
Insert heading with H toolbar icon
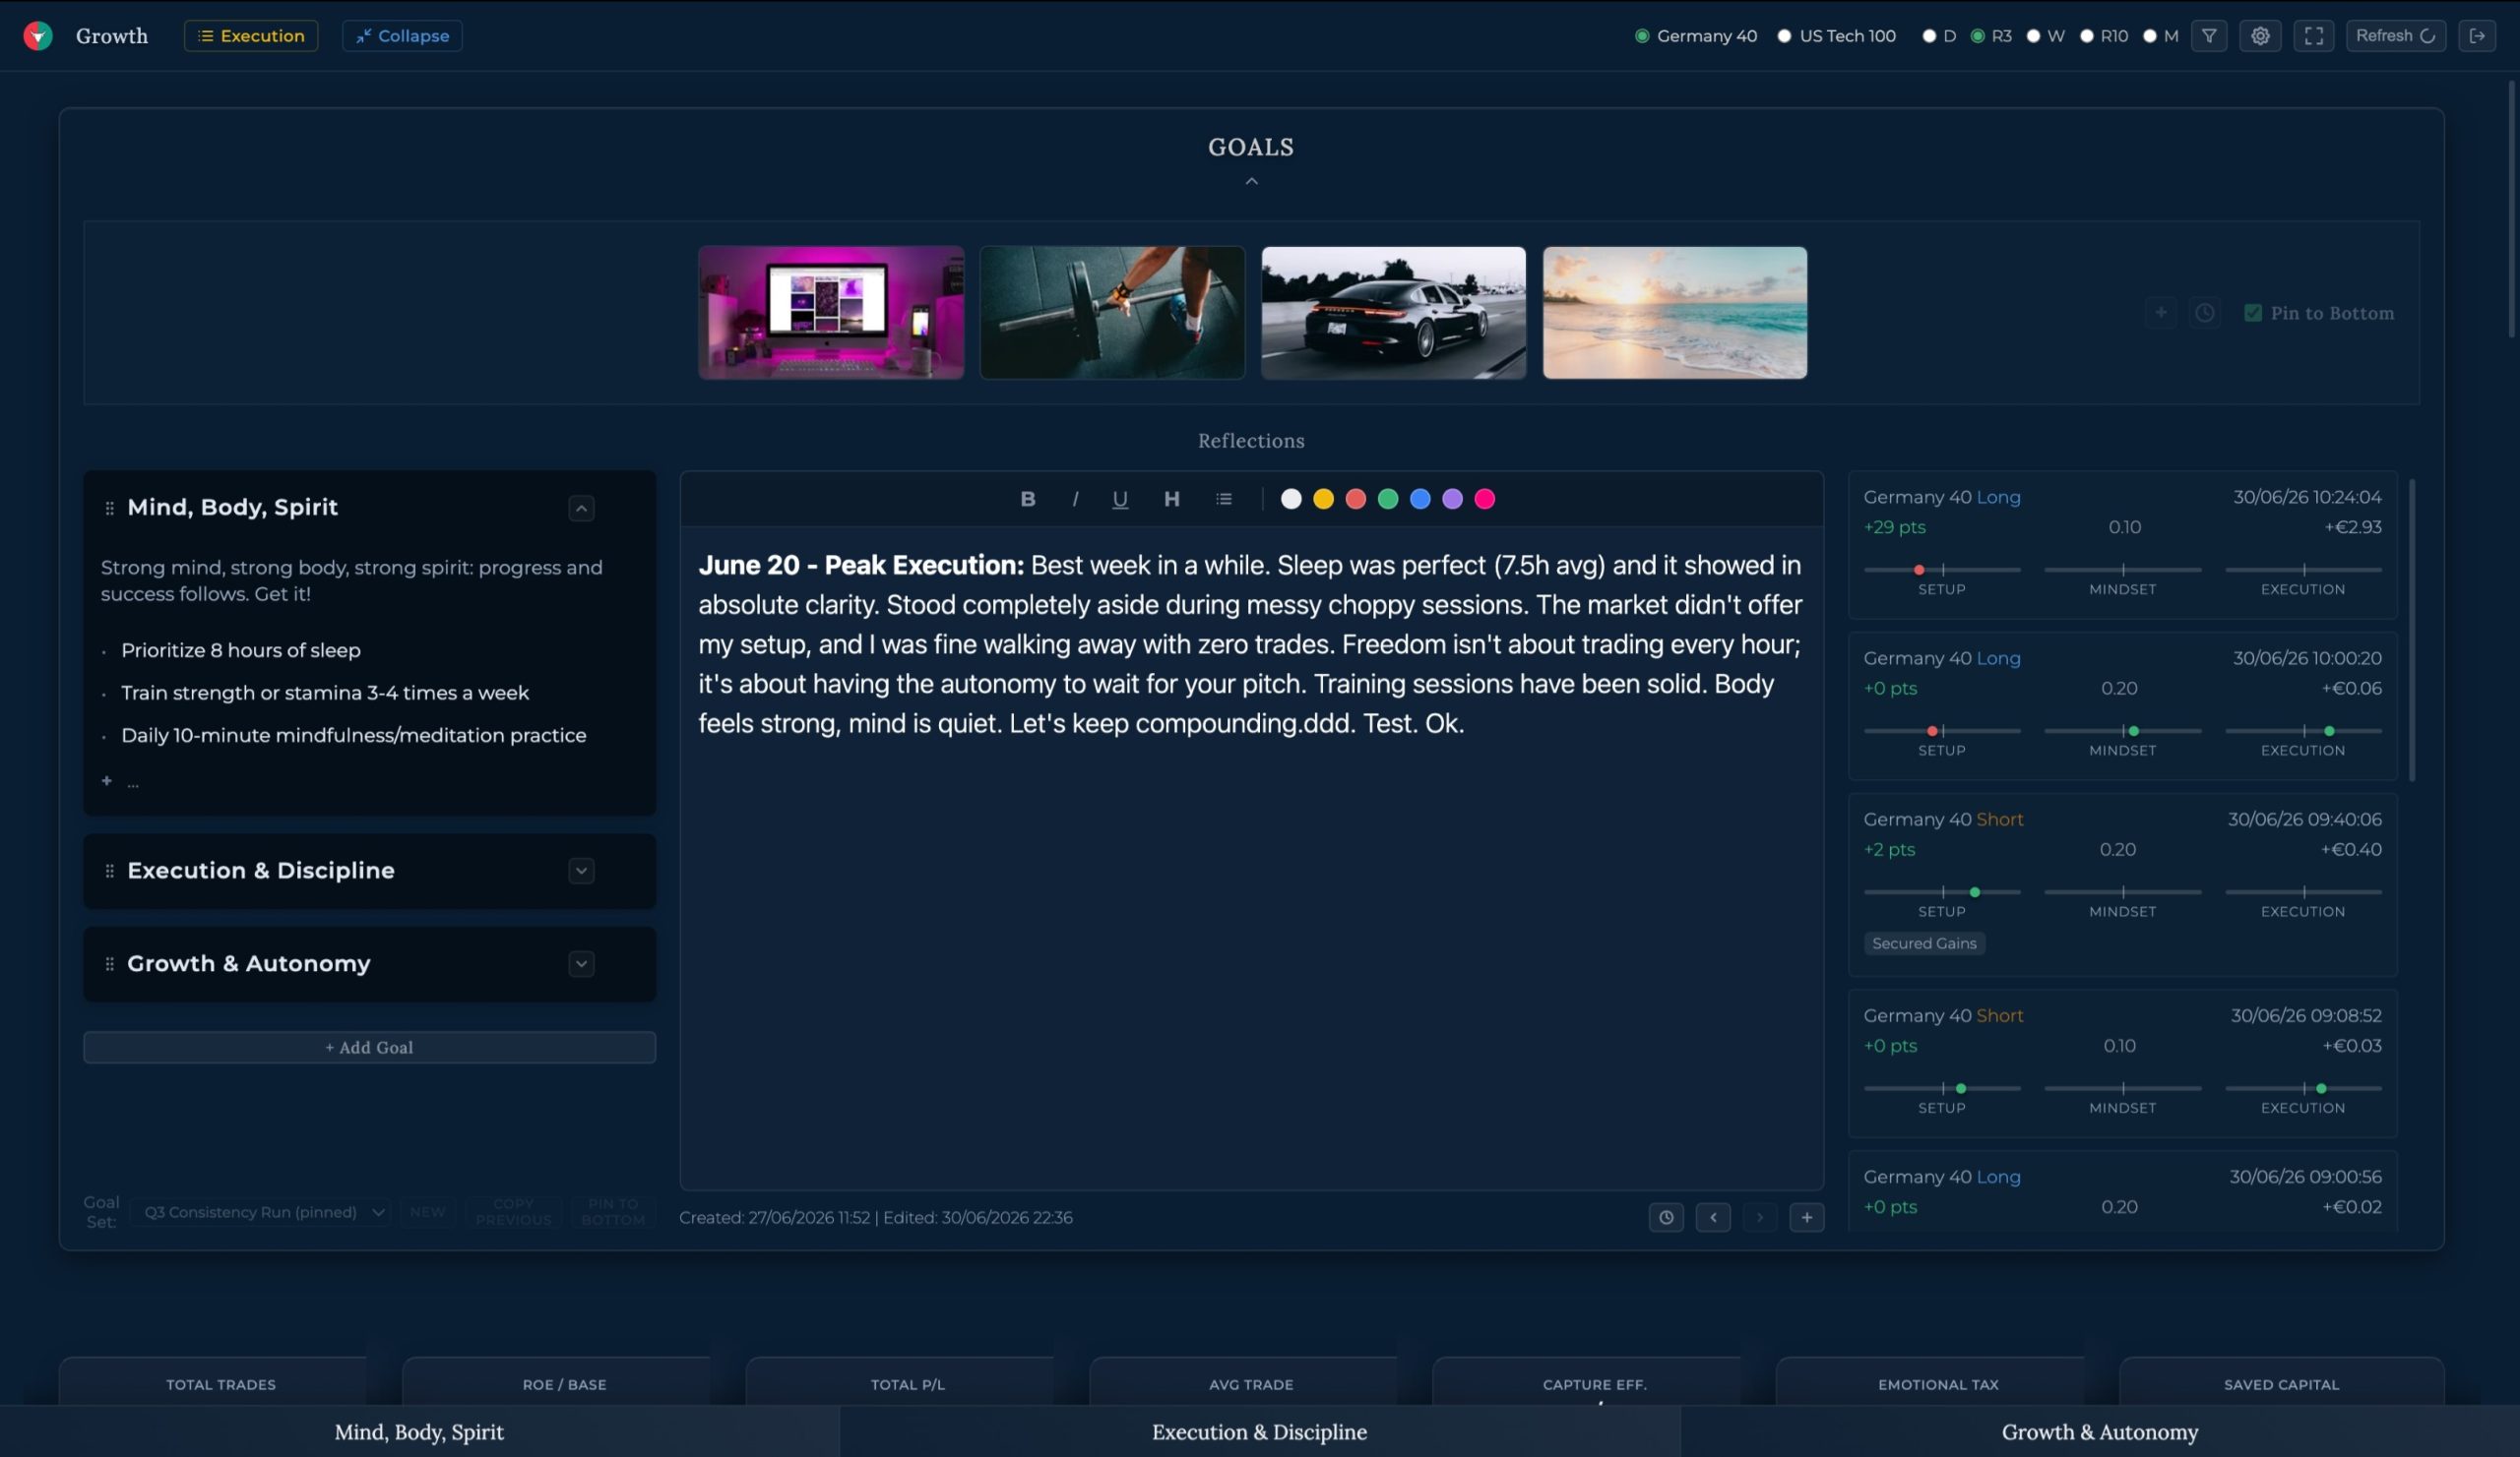(1171, 499)
